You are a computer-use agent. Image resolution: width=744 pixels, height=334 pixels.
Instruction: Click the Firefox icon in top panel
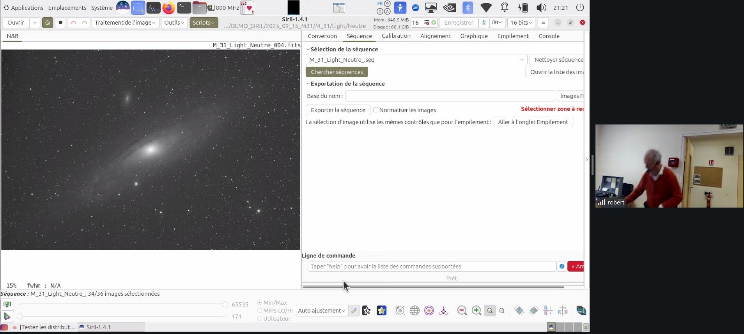click(x=168, y=8)
